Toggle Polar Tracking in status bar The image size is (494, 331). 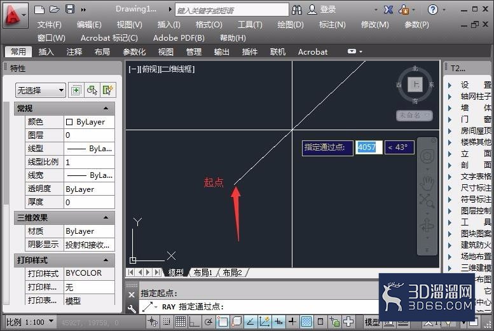click(208, 322)
